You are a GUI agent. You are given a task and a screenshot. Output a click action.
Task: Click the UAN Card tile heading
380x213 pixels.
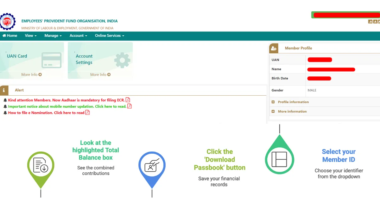coord(17,56)
